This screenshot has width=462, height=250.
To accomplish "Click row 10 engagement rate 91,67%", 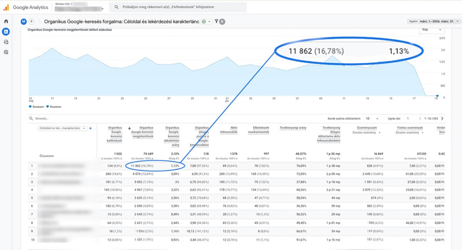I will (301, 240).
